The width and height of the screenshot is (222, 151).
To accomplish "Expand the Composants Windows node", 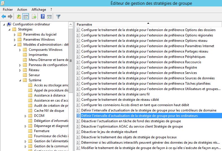I will (x=20, y=50).
